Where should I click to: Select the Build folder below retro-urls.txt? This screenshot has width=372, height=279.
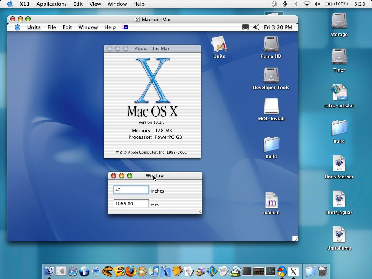[339, 128]
